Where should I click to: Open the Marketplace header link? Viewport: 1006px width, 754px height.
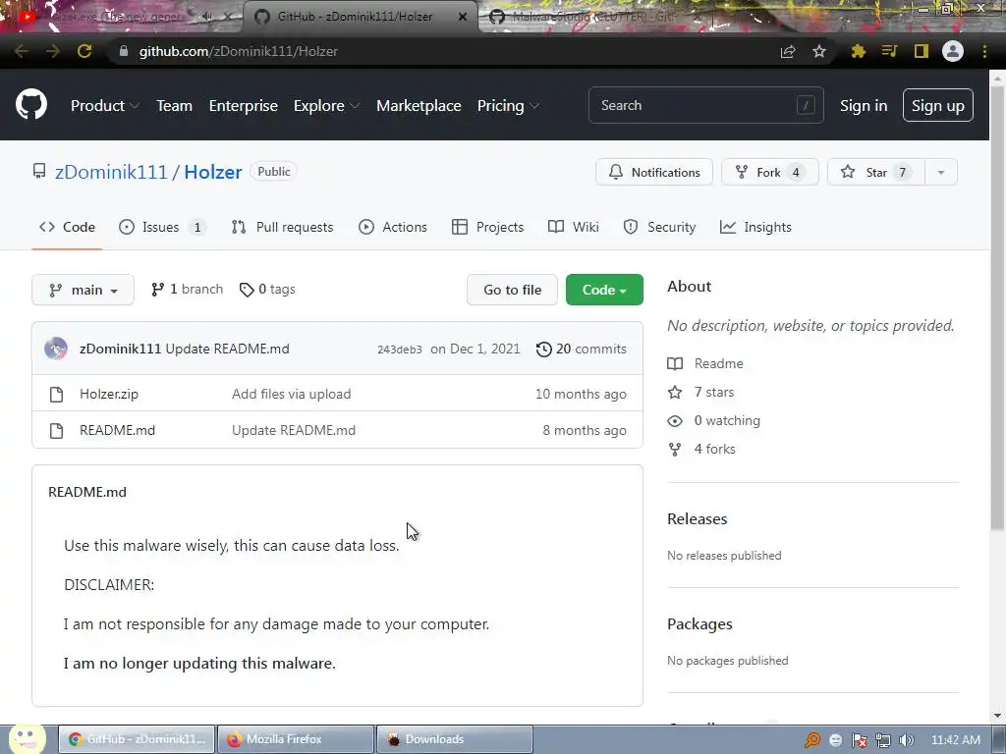pyautogui.click(x=419, y=106)
